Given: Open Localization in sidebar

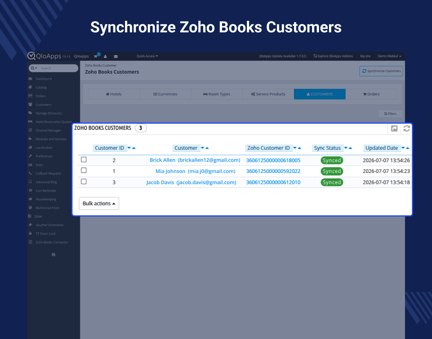Looking at the screenshot, I should (44, 148).
